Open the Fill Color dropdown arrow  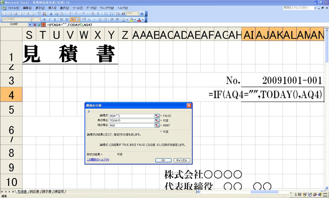(x=135, y=20)
